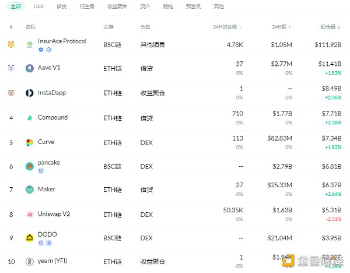
Task: Switch to the DEX tab
Action: click(x=38, y=6)
